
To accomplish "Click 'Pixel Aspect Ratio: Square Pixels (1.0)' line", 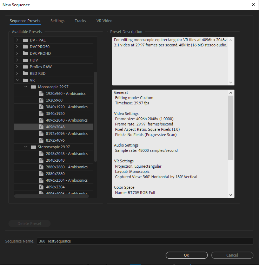I will (147, 129).
